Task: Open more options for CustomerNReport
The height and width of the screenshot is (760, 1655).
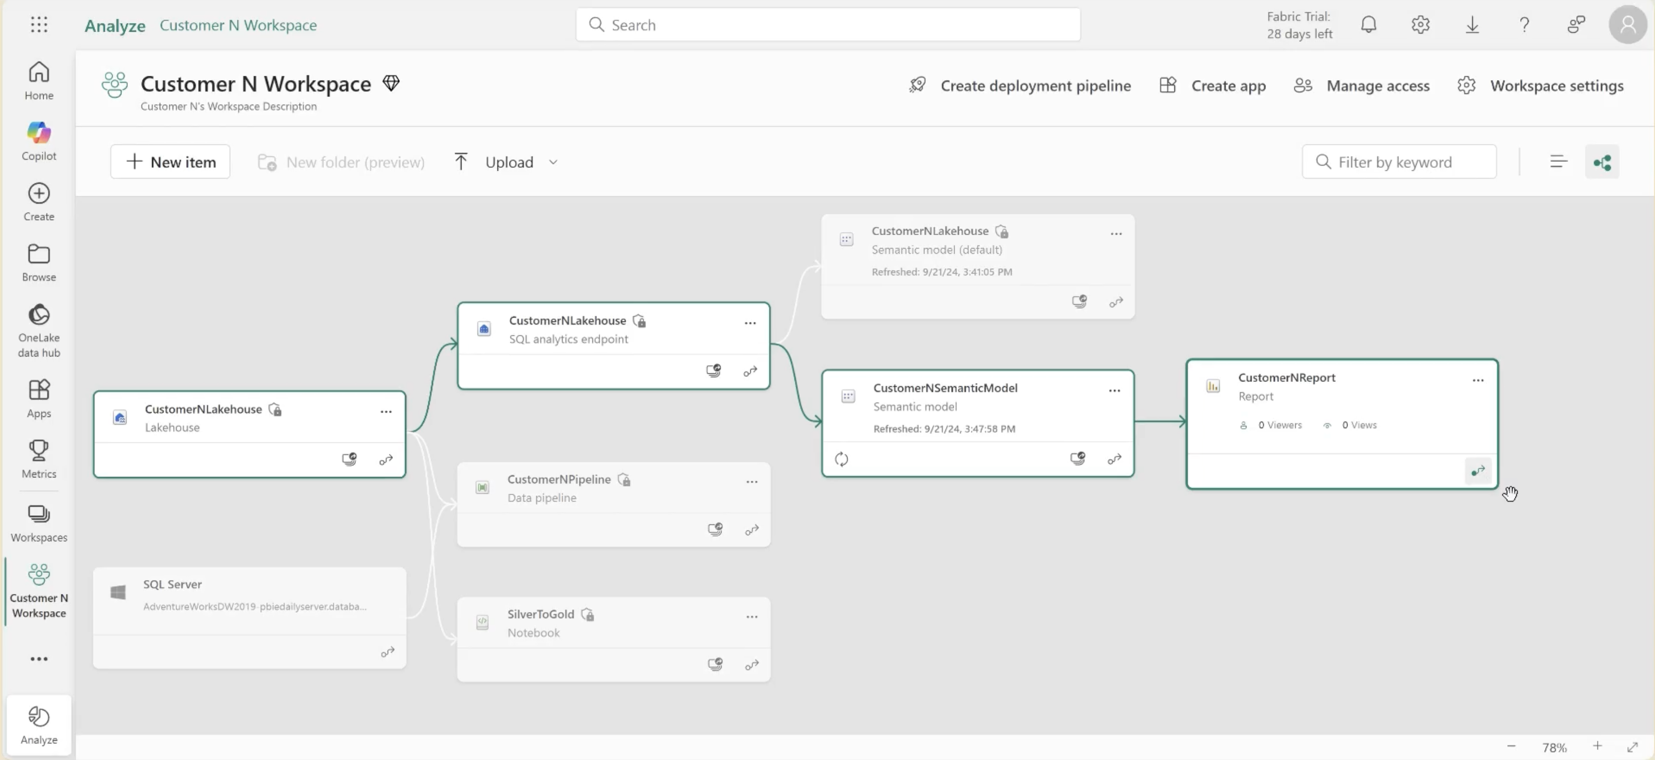Action: point(1478,380)
